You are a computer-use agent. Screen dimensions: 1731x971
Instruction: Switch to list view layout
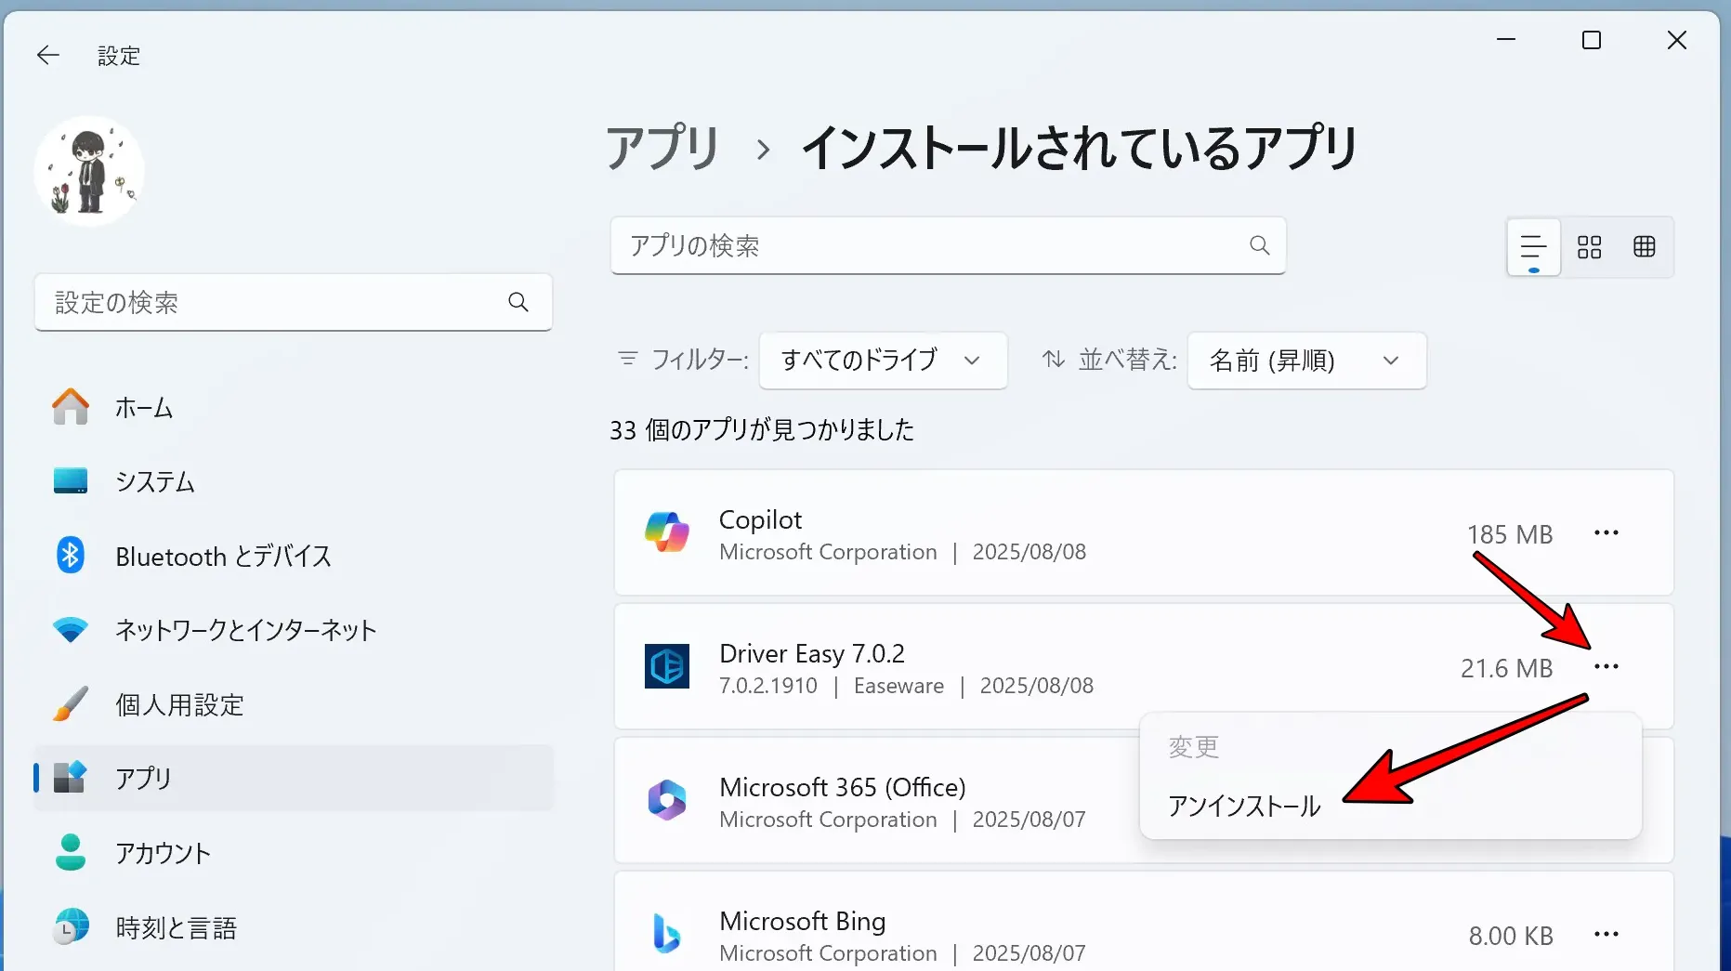1533,247
